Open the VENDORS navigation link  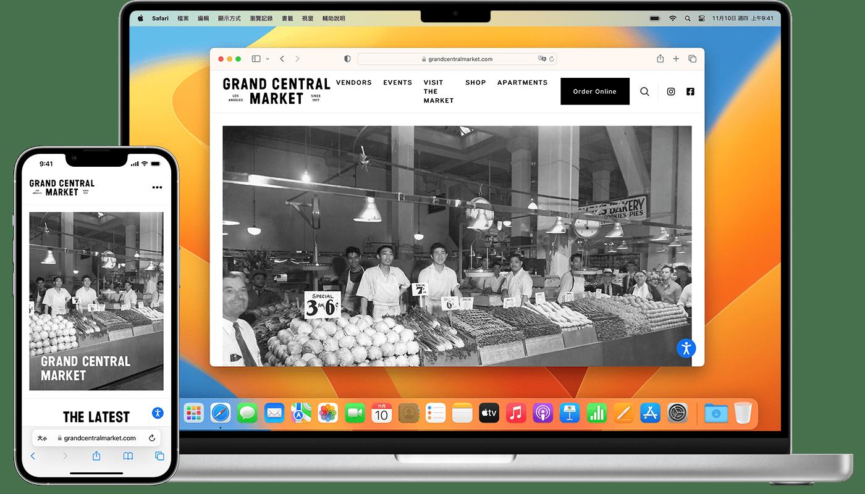(353, 82)
